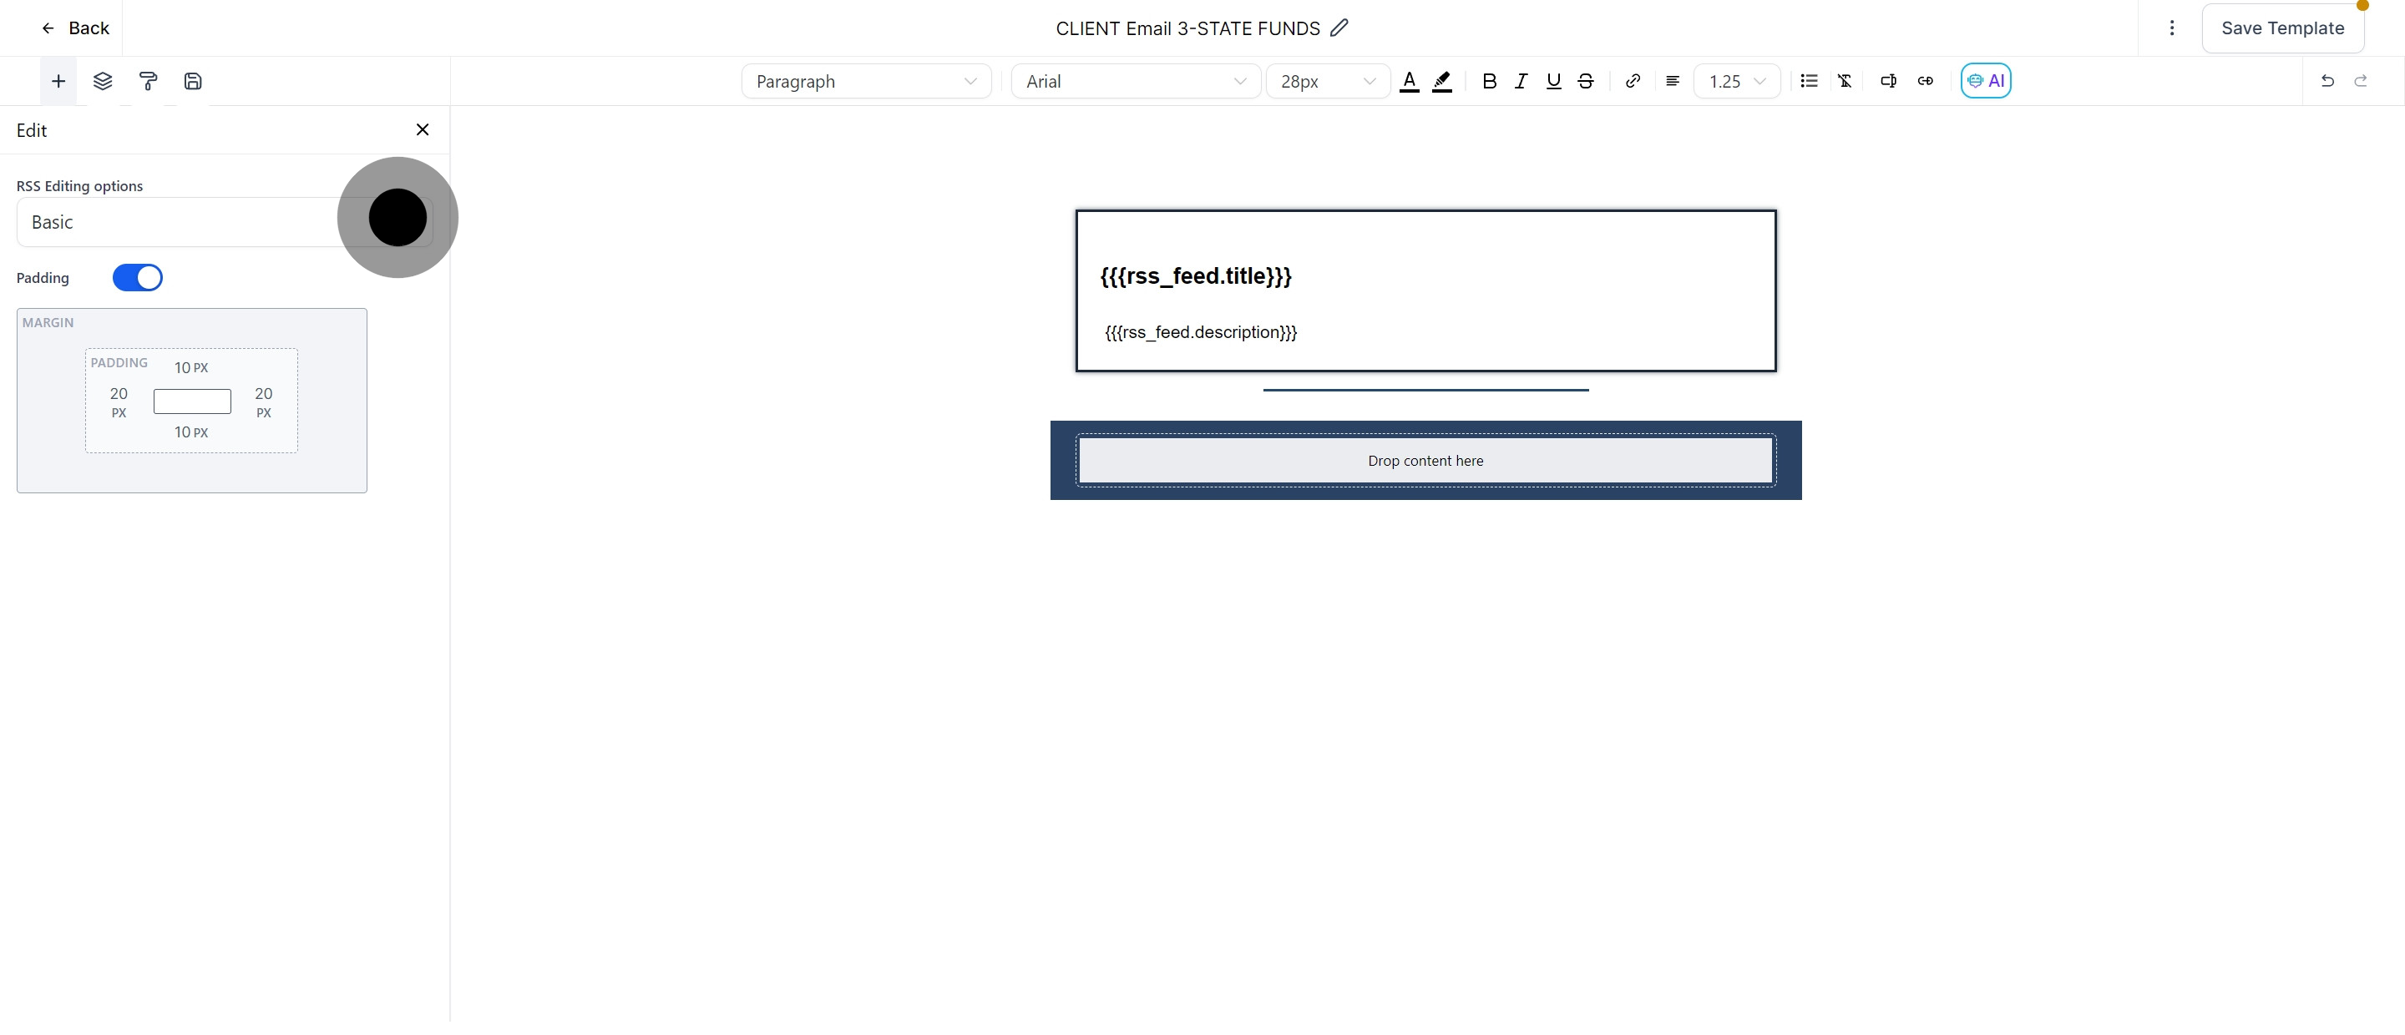
Task: Open the text color picker
Action: [x=1410, y=81]
